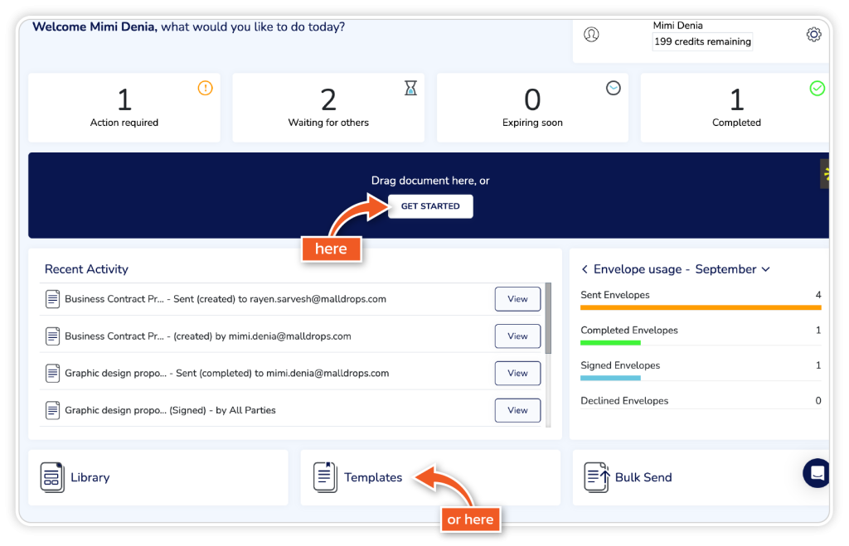Click the orange Sent Envelopes progress bar
The width and height of the screenshot is (849, 546).
(x=701, y=307)
